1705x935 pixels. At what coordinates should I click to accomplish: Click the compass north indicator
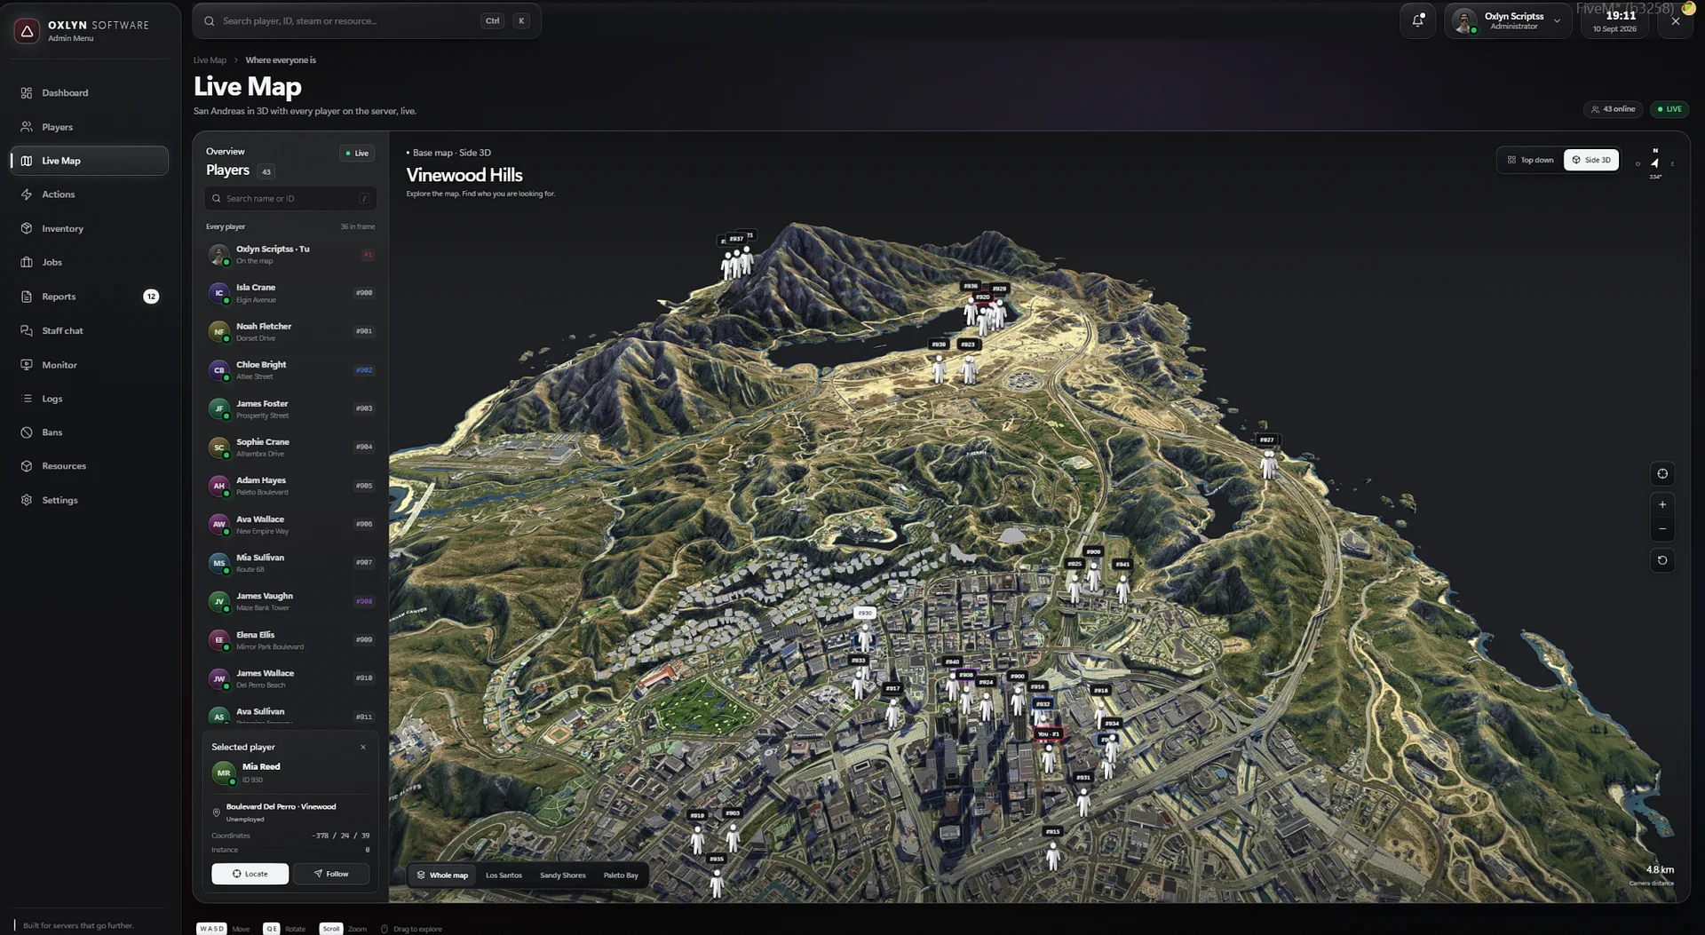click(1655, 162)
